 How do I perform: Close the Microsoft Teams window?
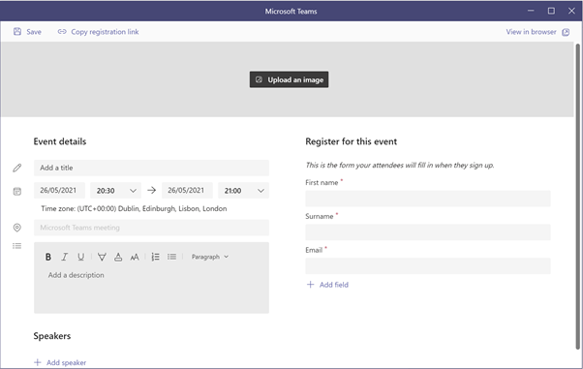(571, 11)
